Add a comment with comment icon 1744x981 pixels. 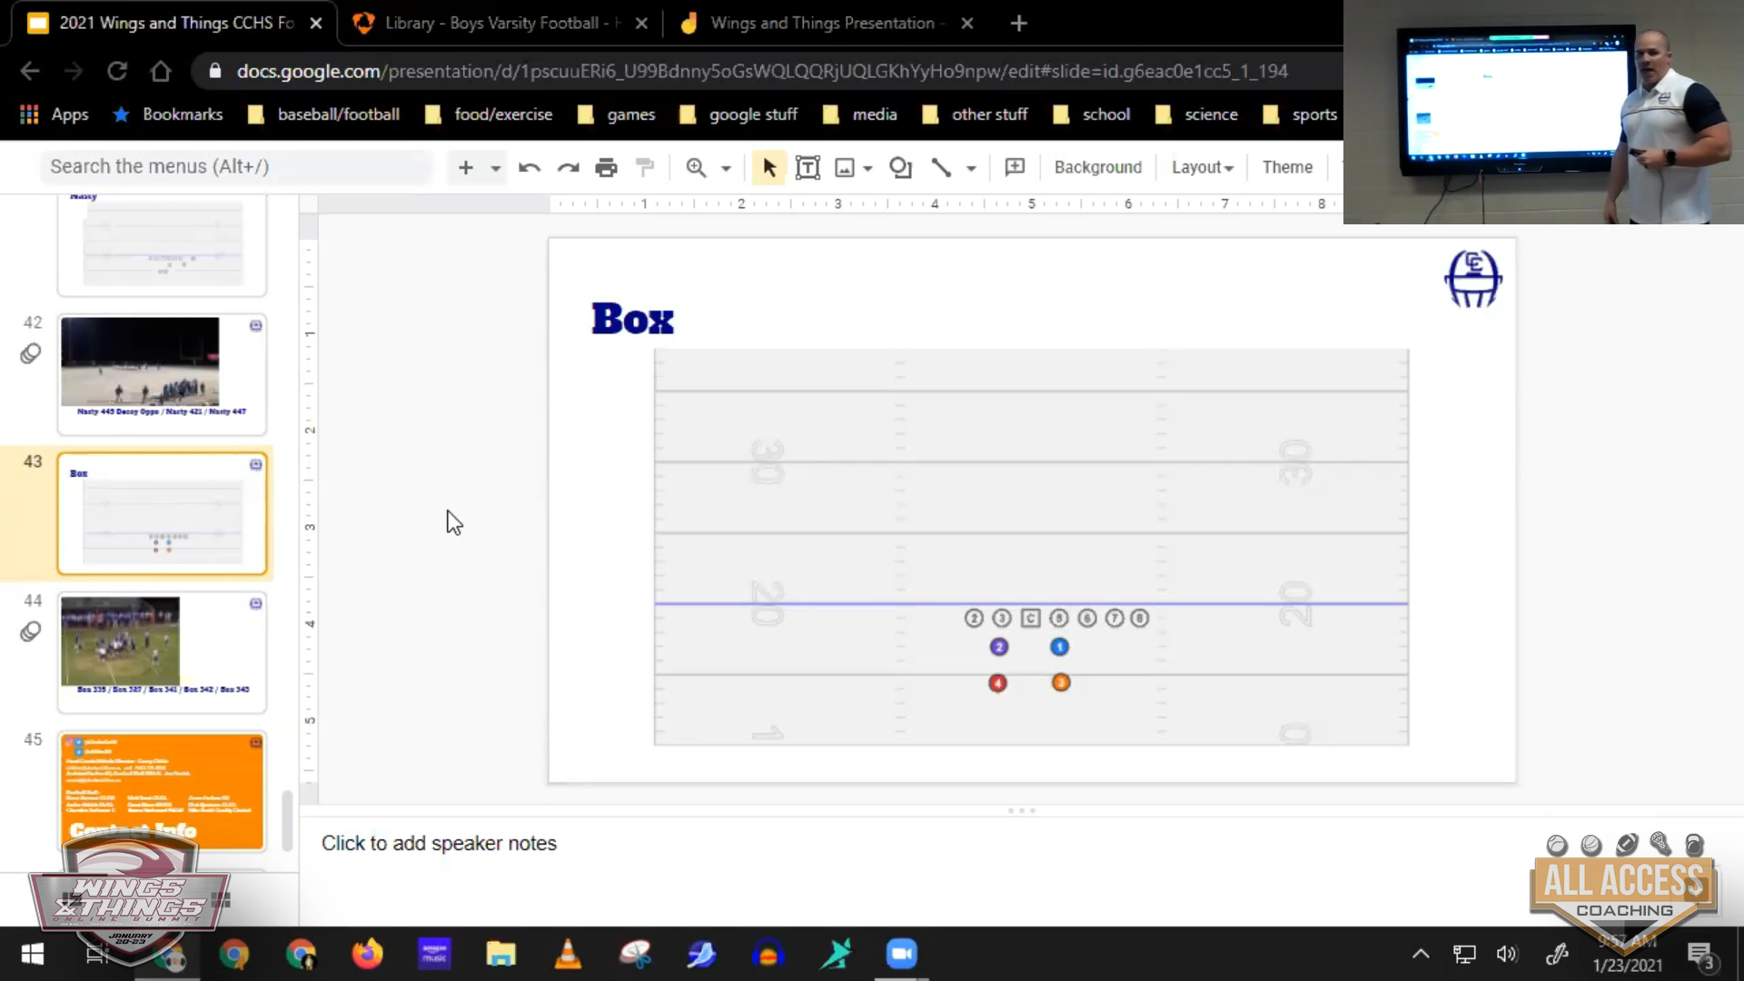coord(1015,167)
